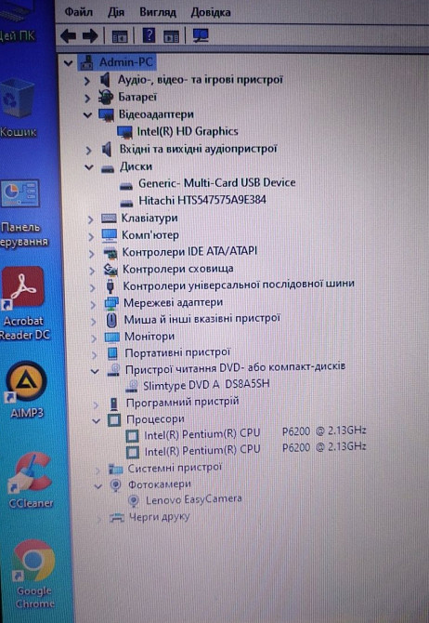Screen dimensions: 429x623
Task: Click the Системні пристрої label
Action: click(175, 468)
